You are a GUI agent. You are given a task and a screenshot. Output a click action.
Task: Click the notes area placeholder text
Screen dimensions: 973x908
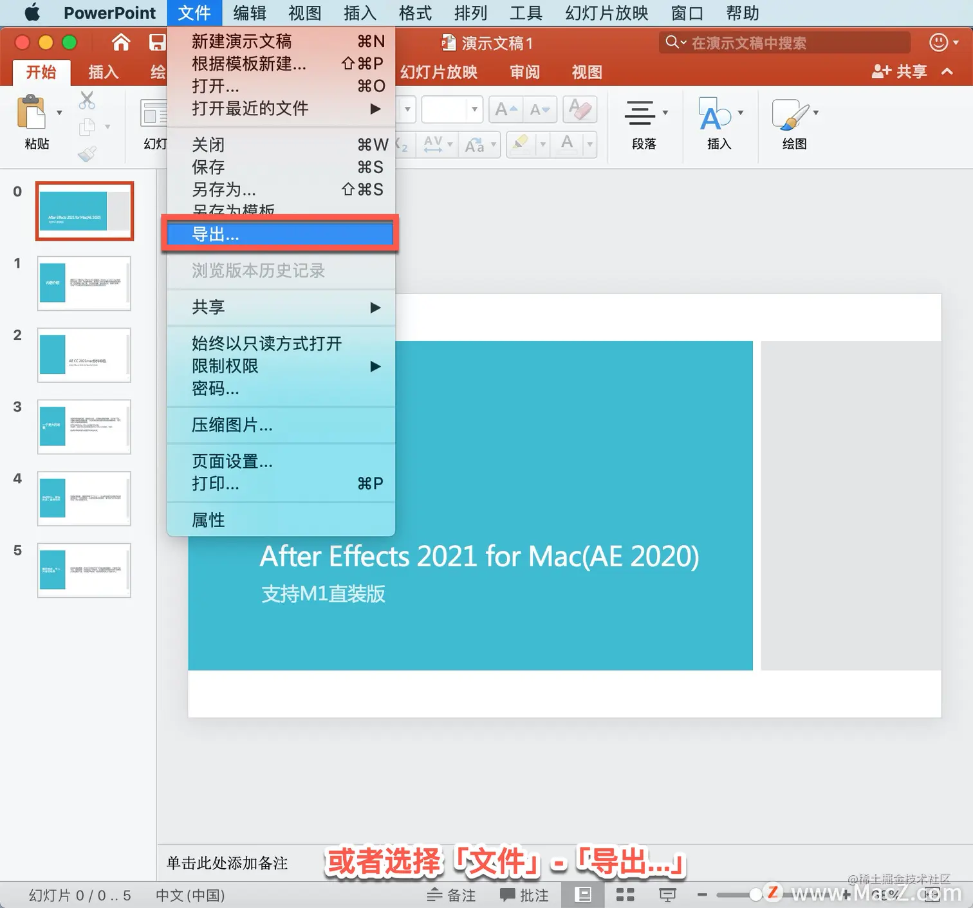227,863
